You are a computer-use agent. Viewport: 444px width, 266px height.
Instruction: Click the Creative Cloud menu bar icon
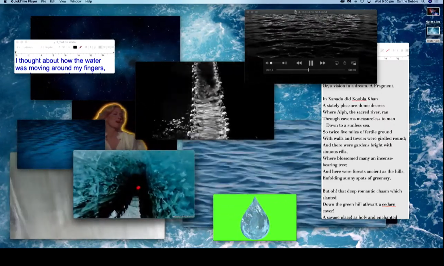[343, 2]
